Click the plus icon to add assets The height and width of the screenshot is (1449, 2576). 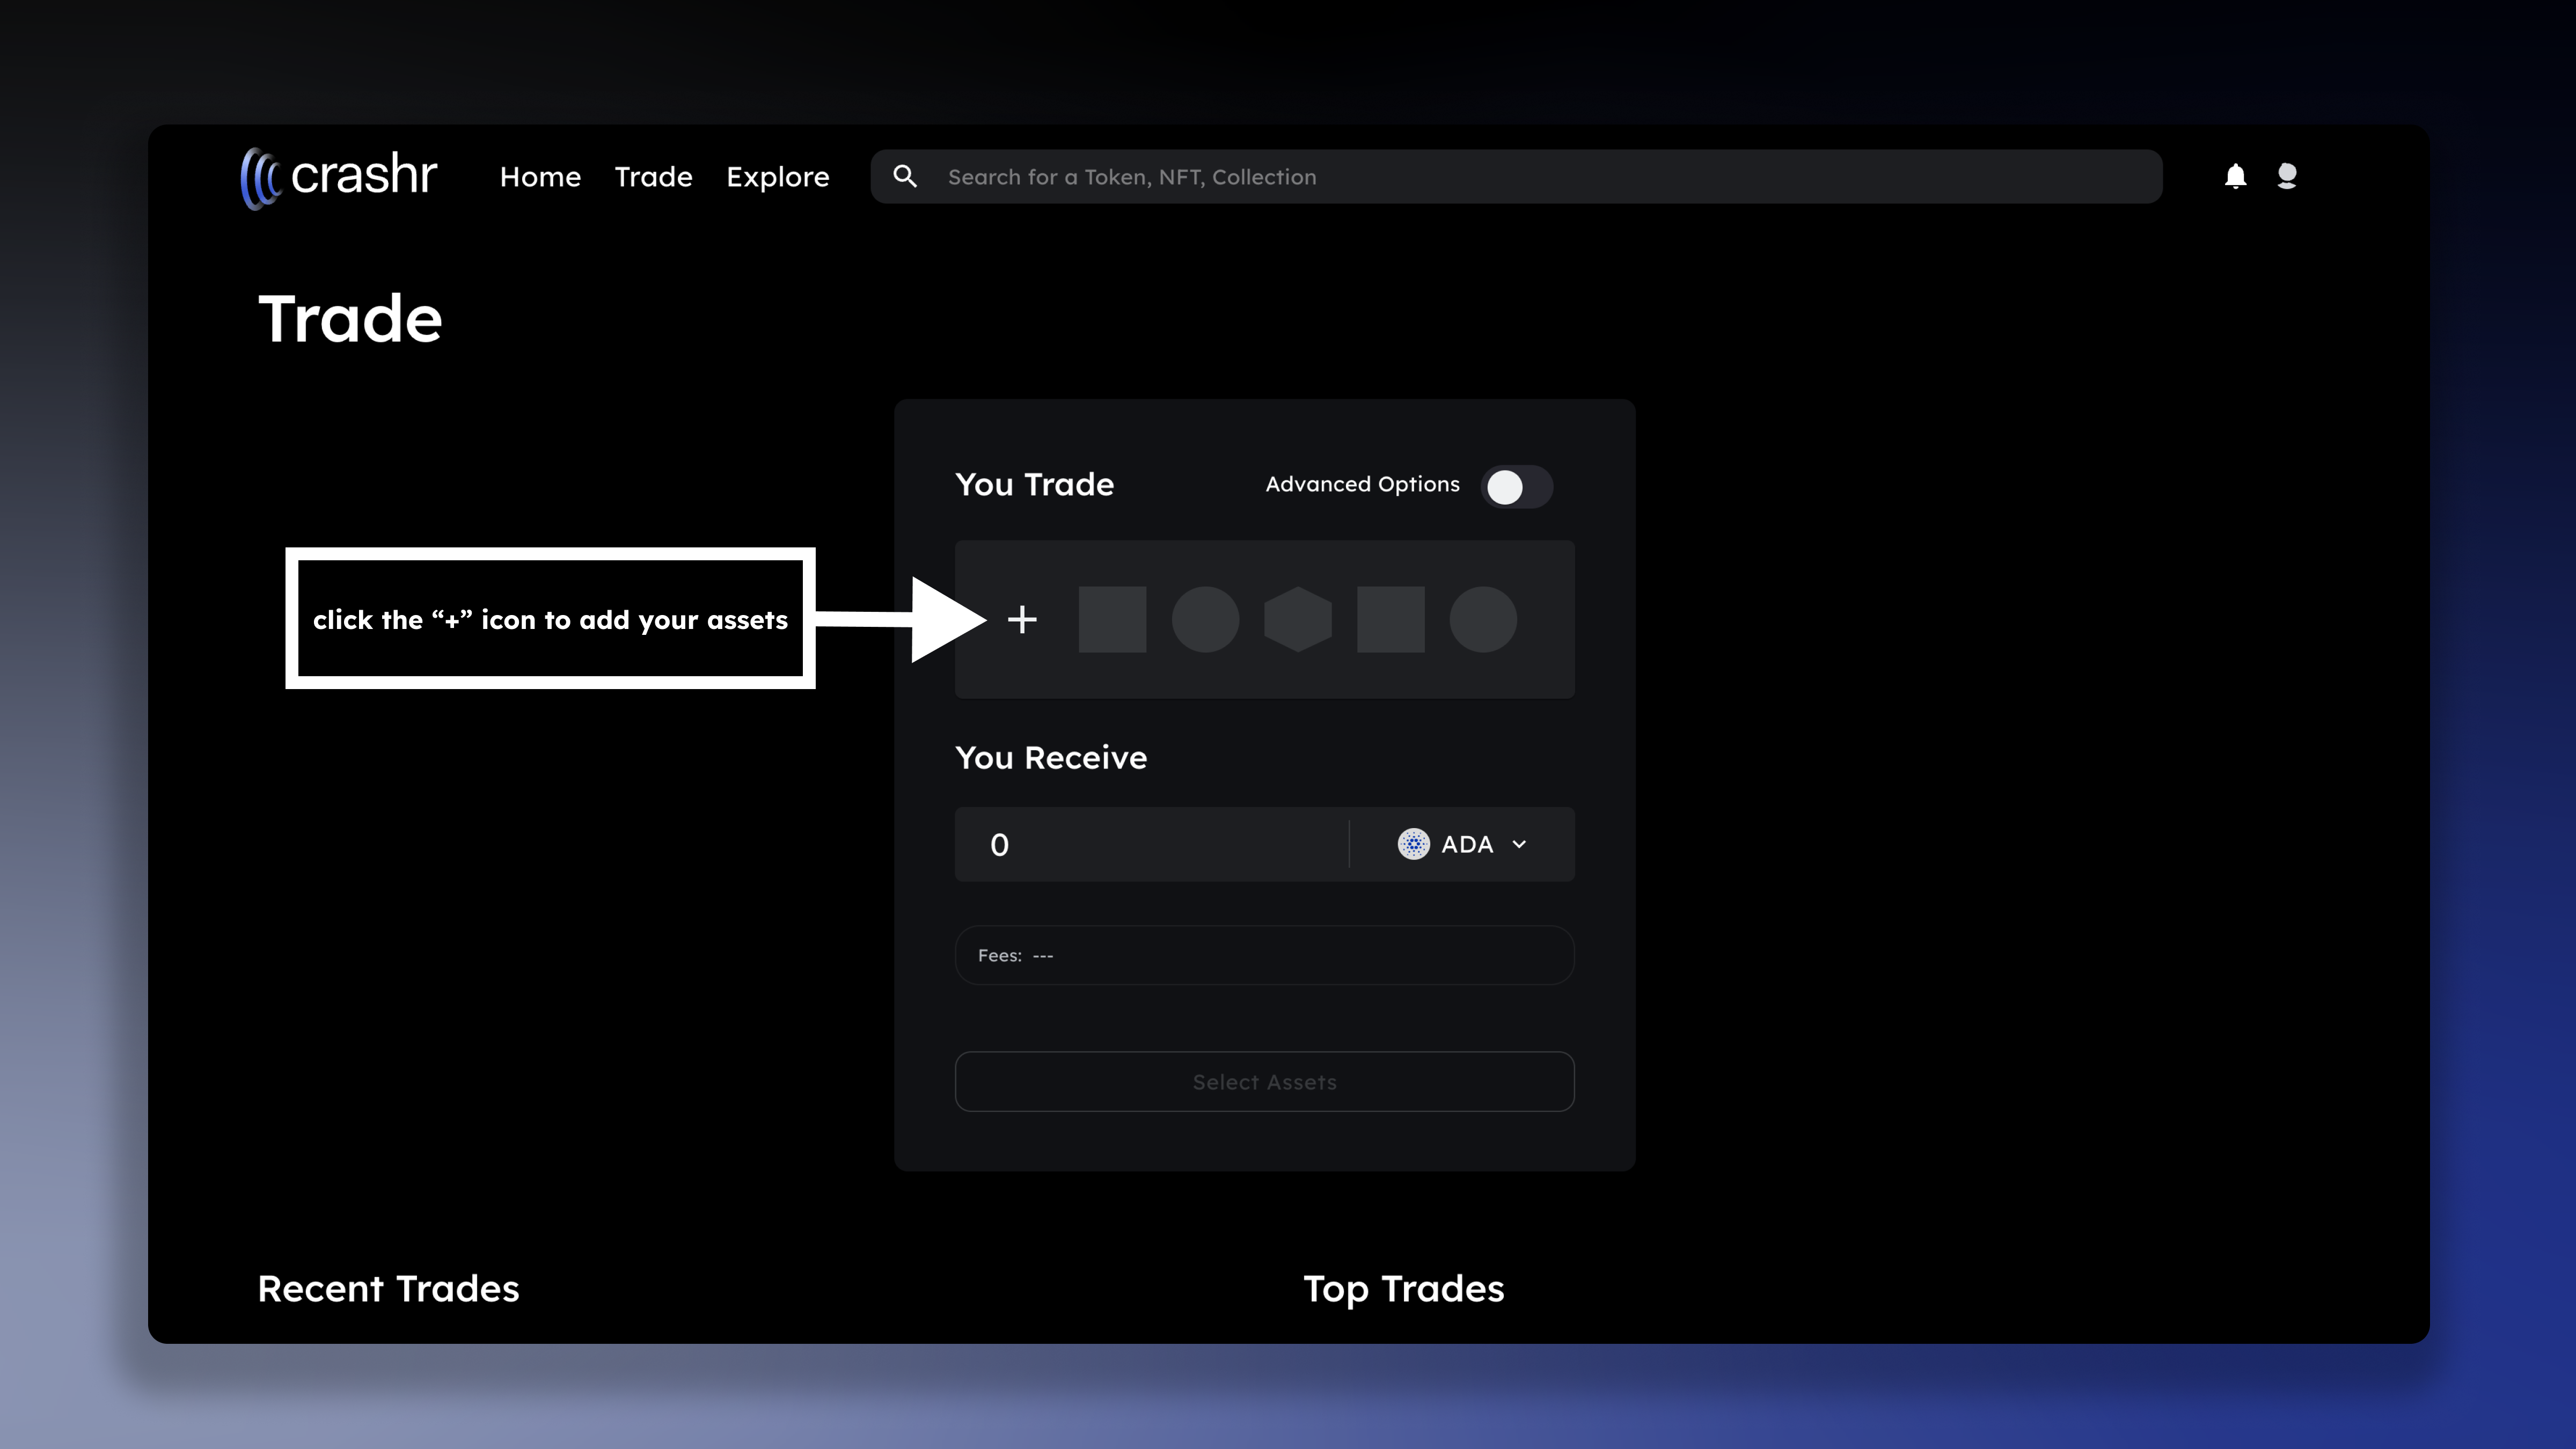tap(1022, 620)
